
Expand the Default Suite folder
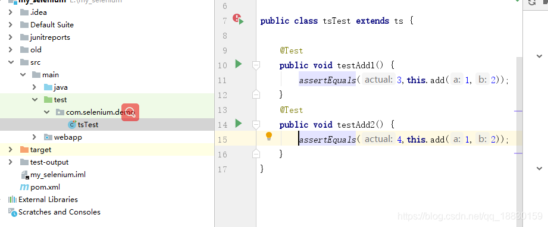[11, 25]
